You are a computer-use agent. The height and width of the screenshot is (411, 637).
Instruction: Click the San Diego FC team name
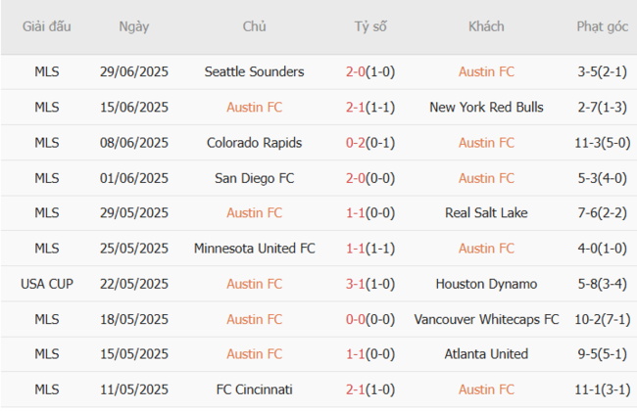point(254,178)
